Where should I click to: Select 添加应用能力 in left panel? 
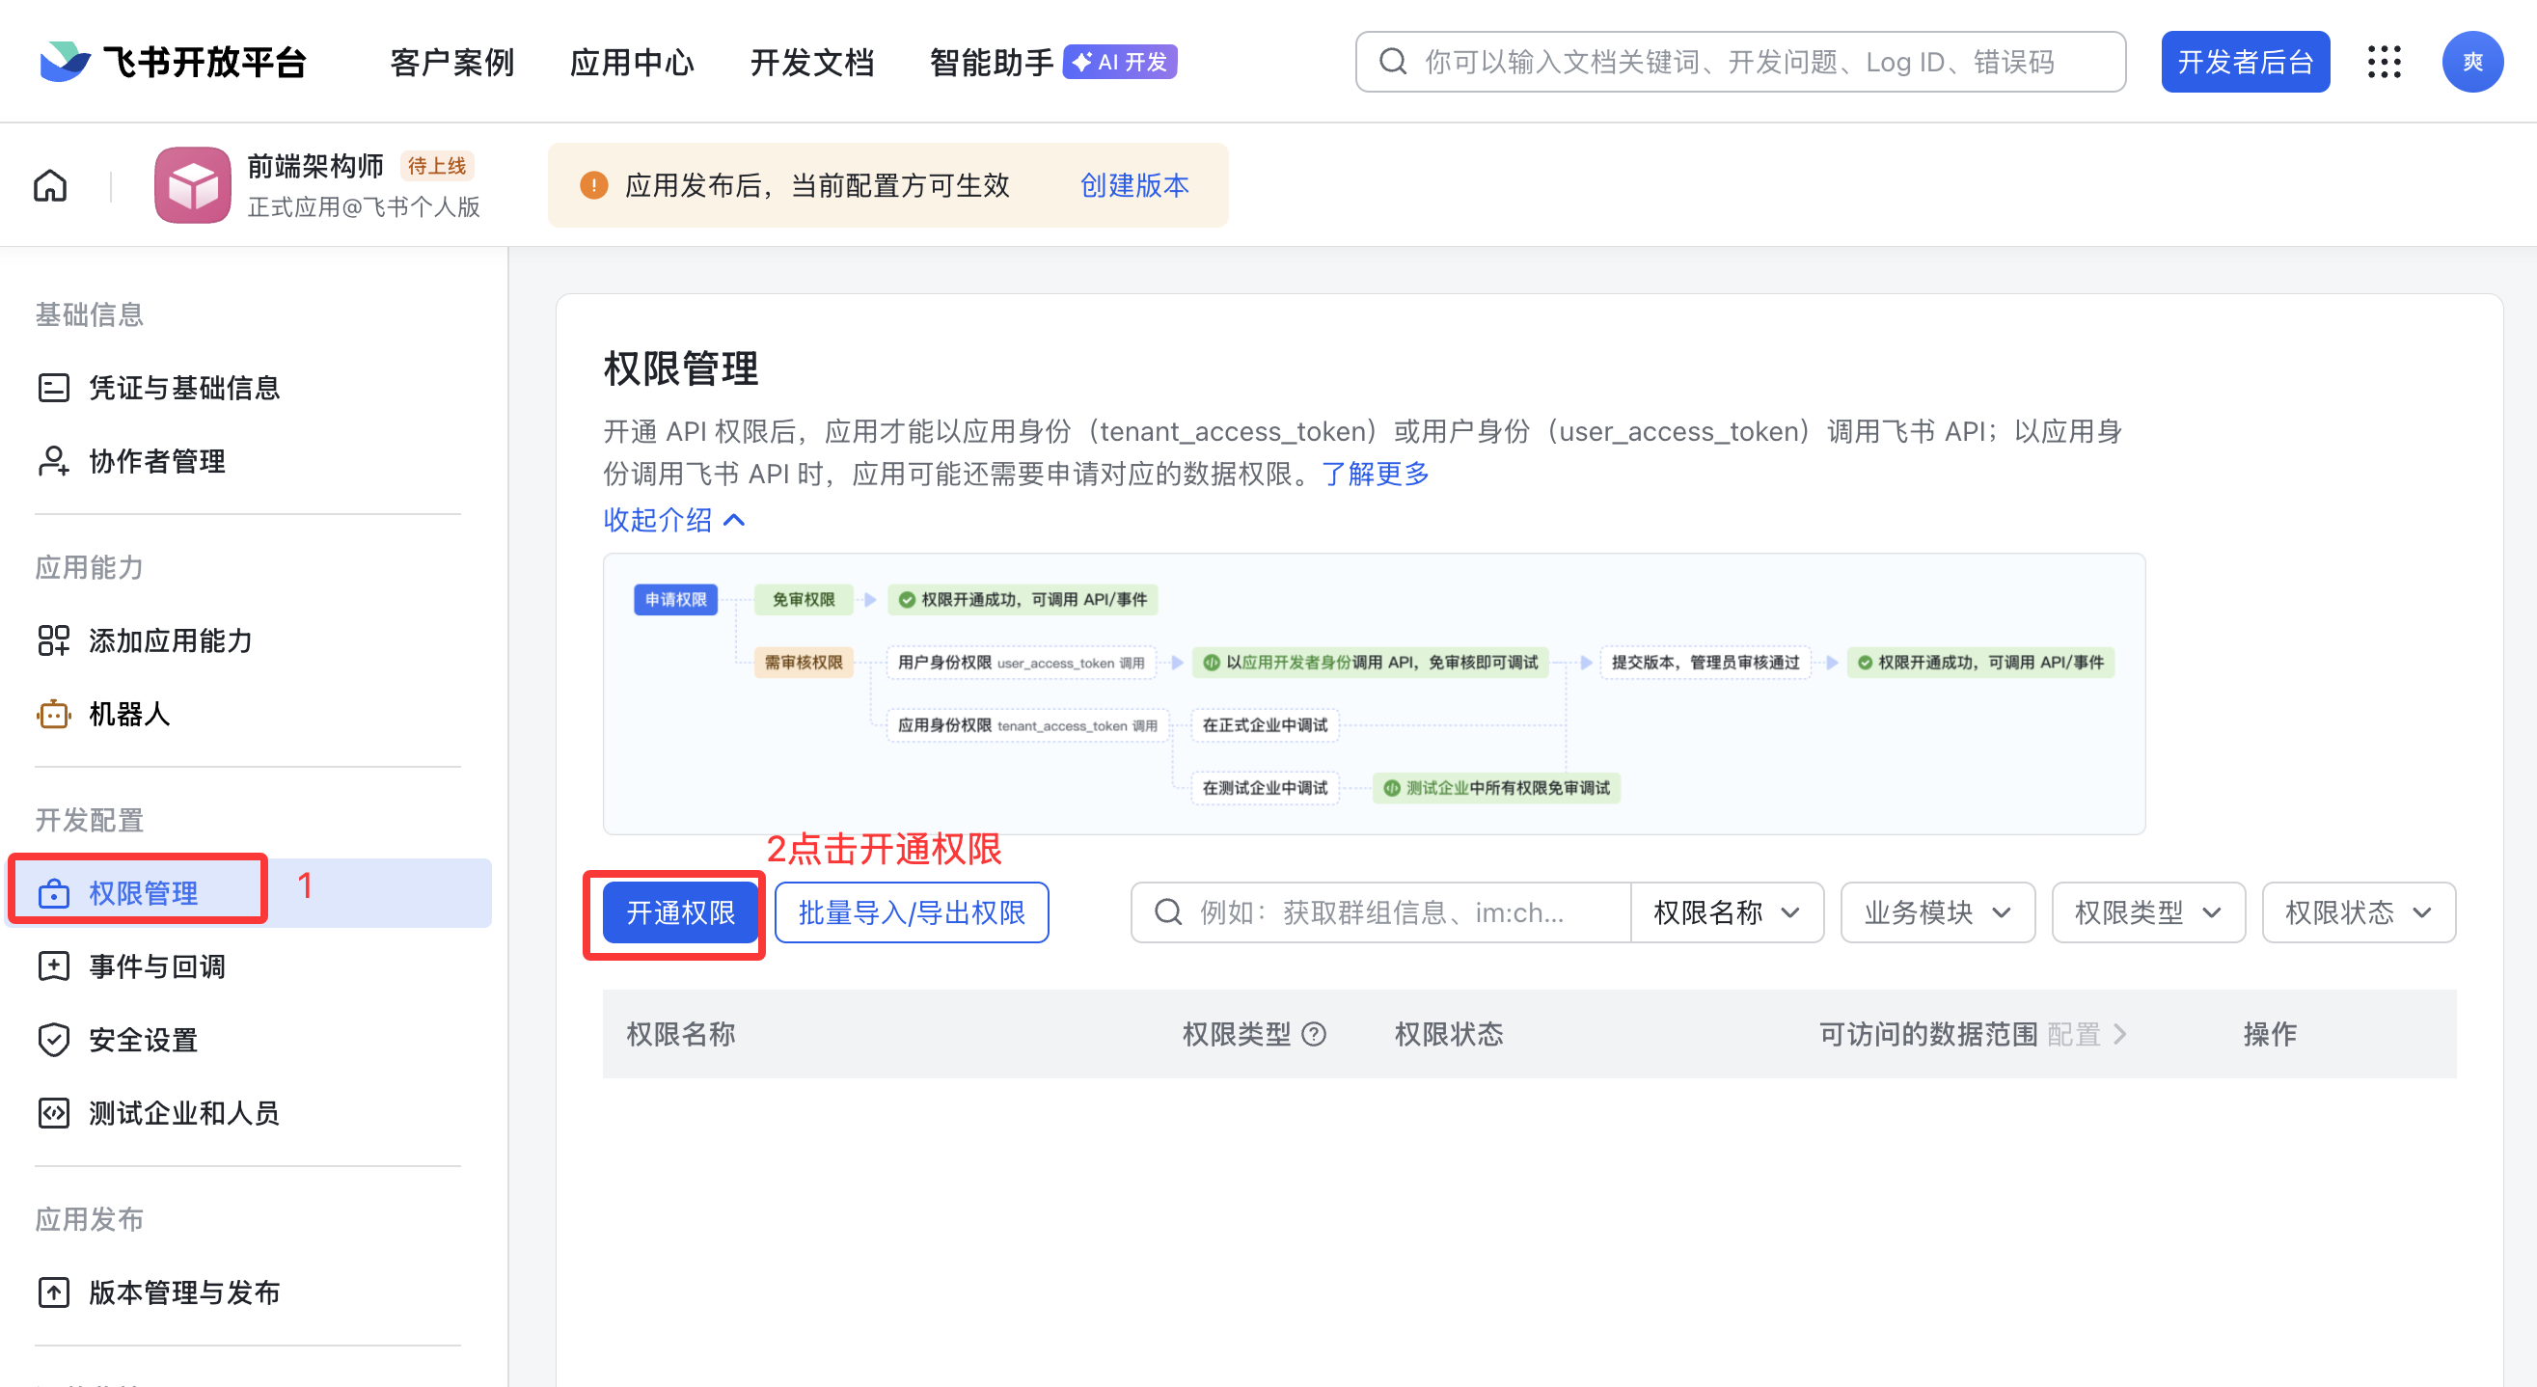[170, 640]
